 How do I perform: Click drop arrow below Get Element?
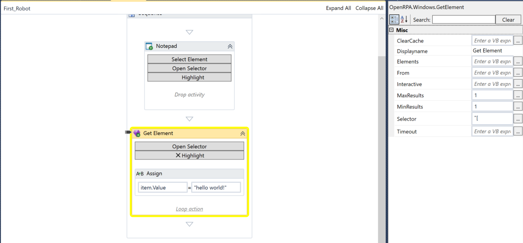[x=189, y=224]
